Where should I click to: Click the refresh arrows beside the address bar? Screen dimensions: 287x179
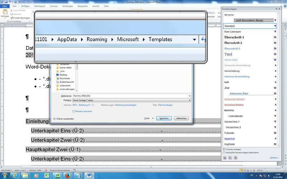point(203,39)
